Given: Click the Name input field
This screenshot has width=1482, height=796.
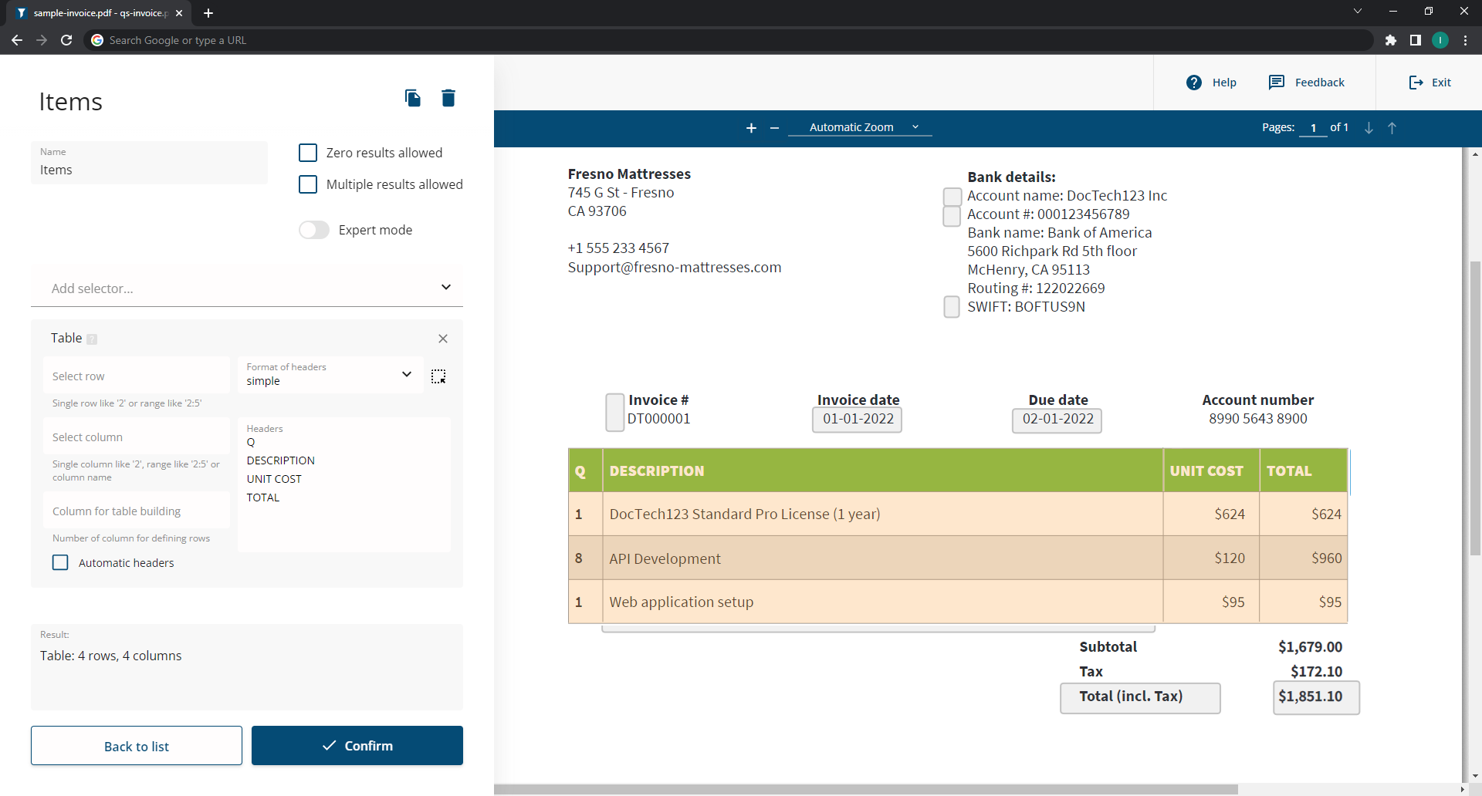Looking at the screenshot, I should pos(149,162).
